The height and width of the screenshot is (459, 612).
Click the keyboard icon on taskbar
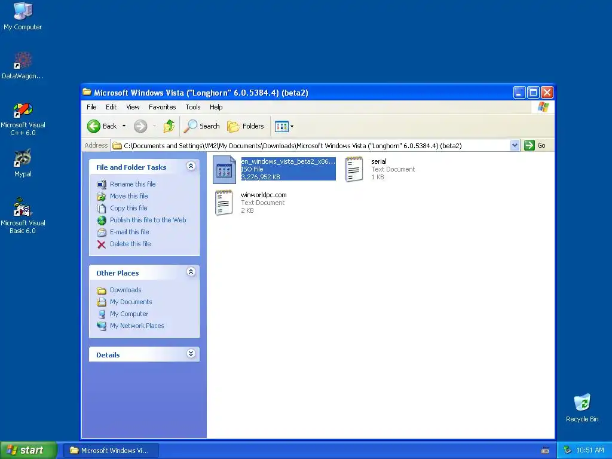545,451
